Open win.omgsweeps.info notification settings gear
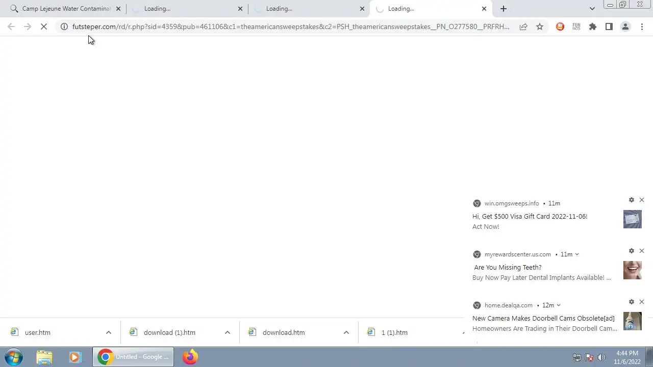This screenshot has width=653, height=367. 632,200
